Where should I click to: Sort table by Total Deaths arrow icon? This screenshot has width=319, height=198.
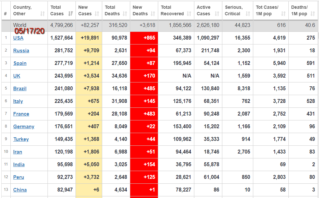pos(125,14)
